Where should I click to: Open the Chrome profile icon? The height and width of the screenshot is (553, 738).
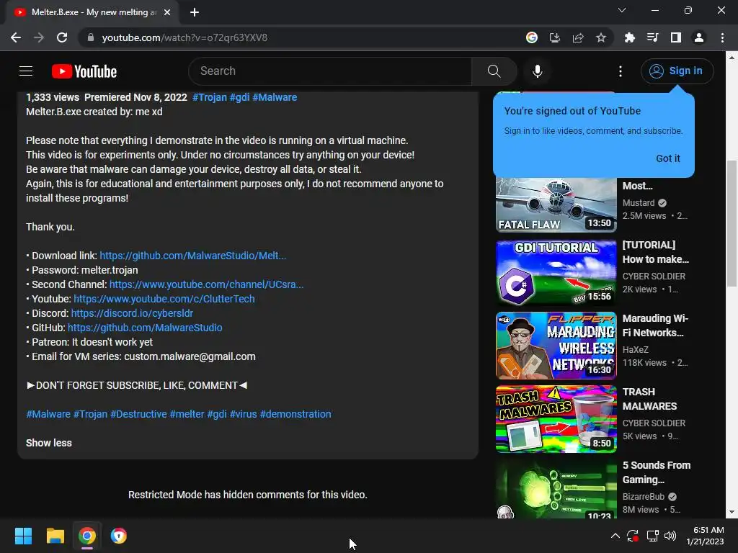699,37
